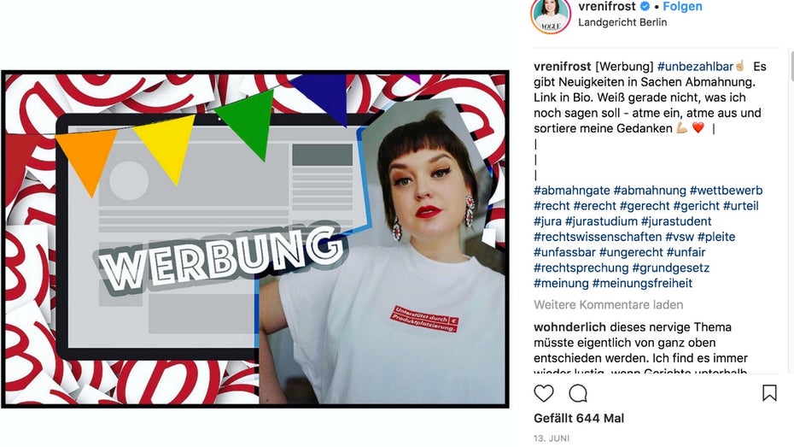Follow the account via Folgen
Image resolution: width=794 pixels, height=447 pixels.
click(682, 7)
